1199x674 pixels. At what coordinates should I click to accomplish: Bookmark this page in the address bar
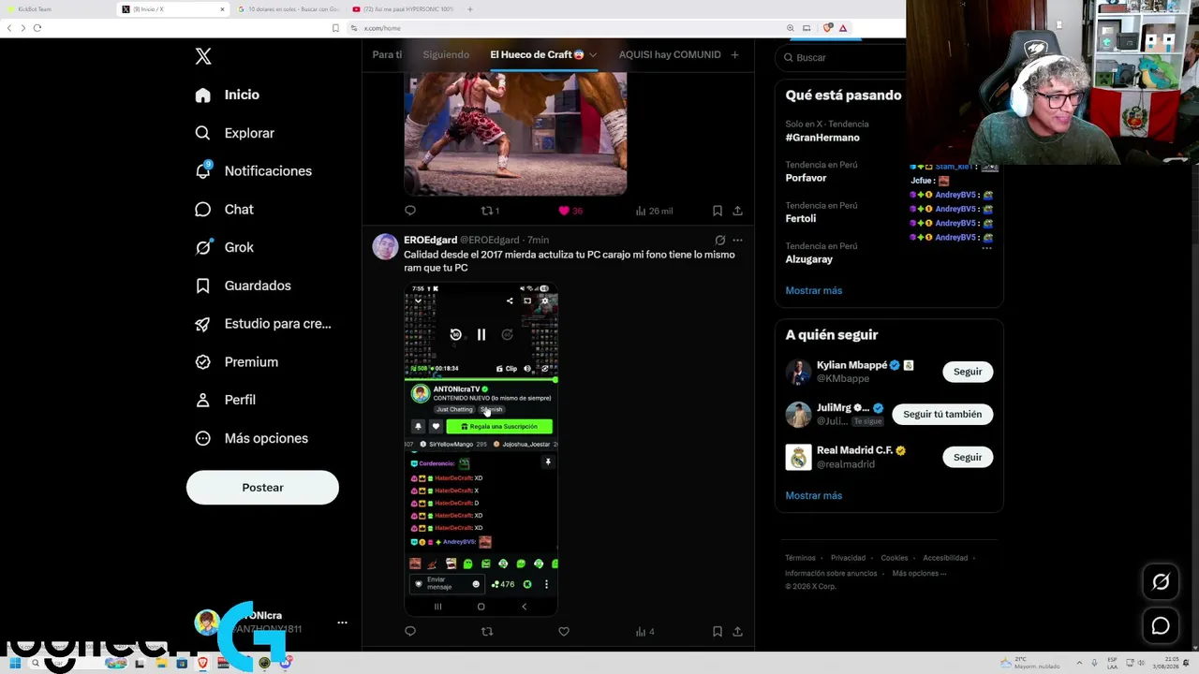tap(335, 28)
